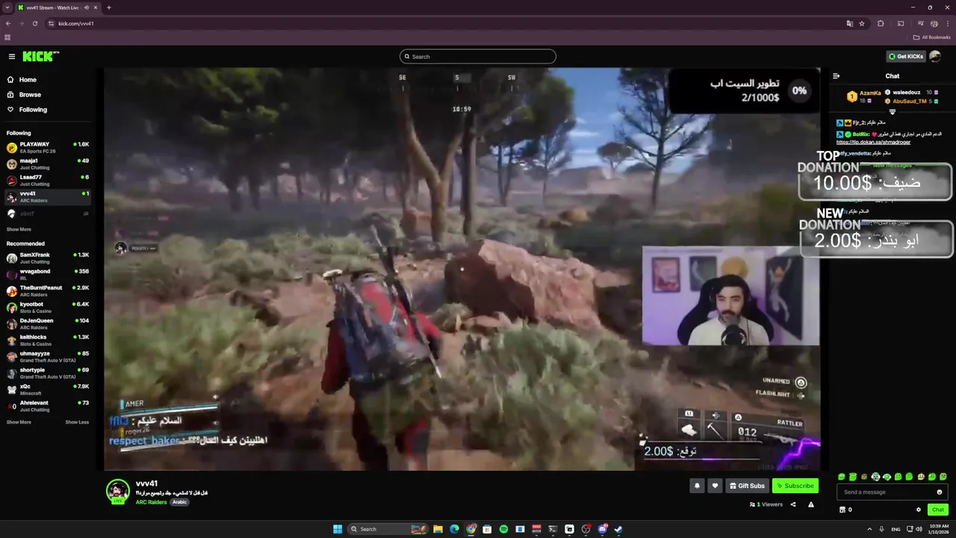Click the green Subscribe button
The width and height of the screenshot is (956, 538).
pyautogui.click(x=795, y=486)
